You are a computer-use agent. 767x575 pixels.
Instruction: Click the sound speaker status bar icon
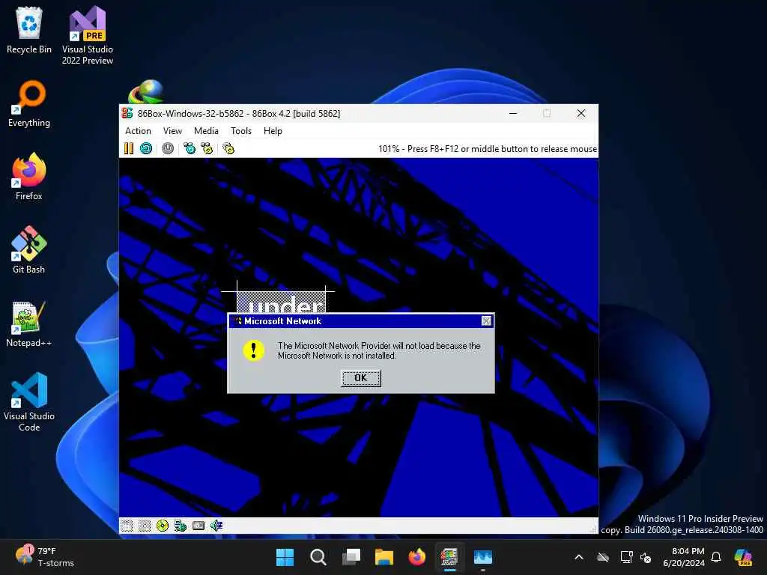click(x=216, y=526)
